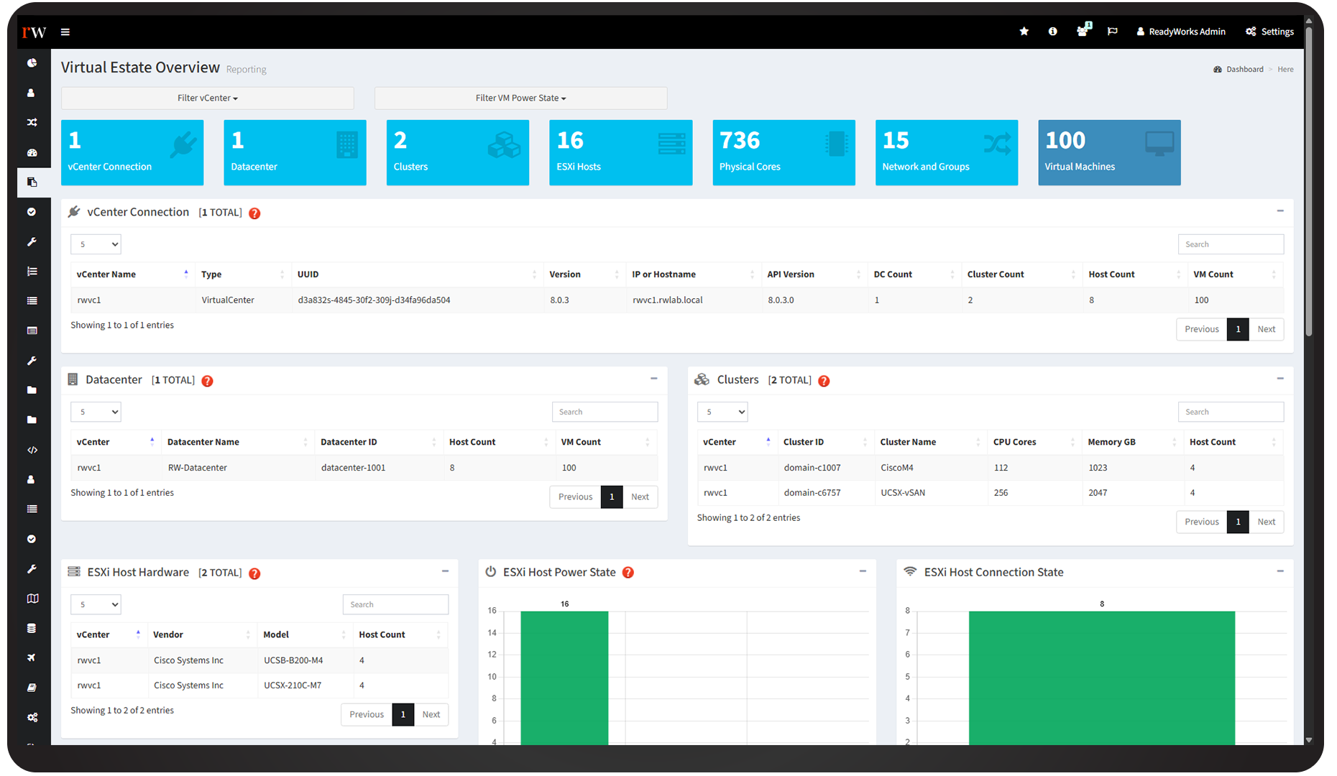Change page size in Datacenter table

96,412
